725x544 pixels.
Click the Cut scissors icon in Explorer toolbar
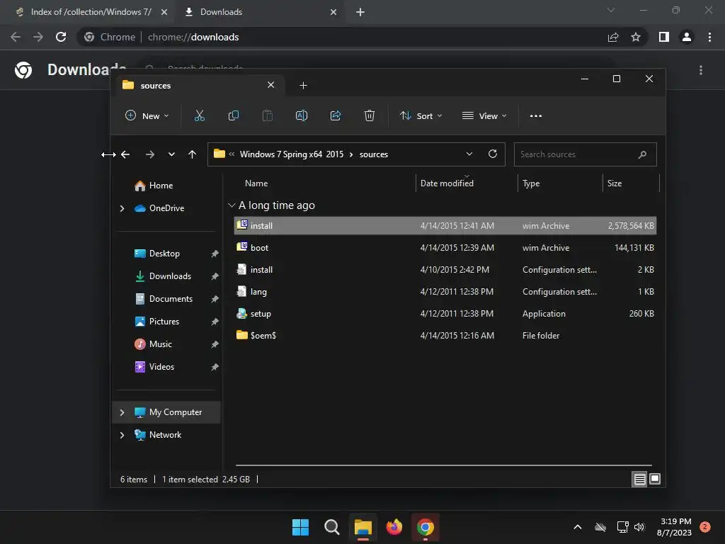coord(199,115)
